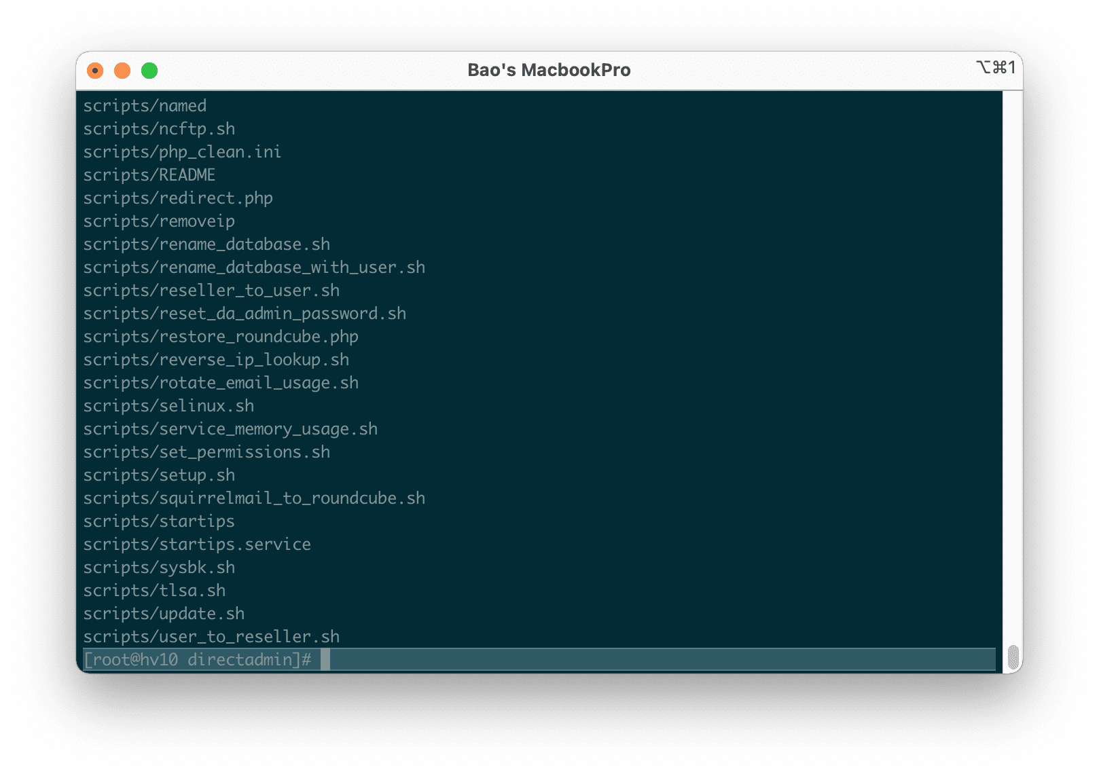Select the scripts/README entry

(149, 174)
